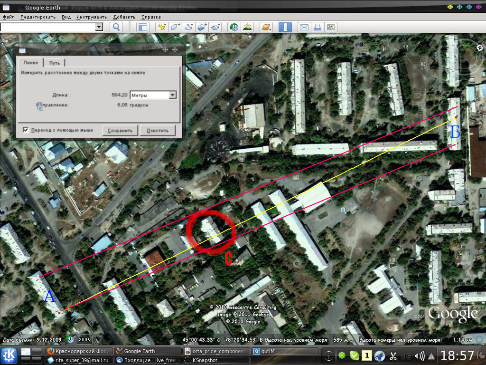Toggle sunlight across landscape icon
This screenshot has width=486, height=365.
[x=247, y=27]
